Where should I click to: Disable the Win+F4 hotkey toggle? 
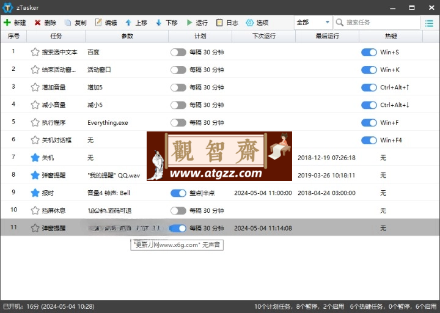pos(369,140)
